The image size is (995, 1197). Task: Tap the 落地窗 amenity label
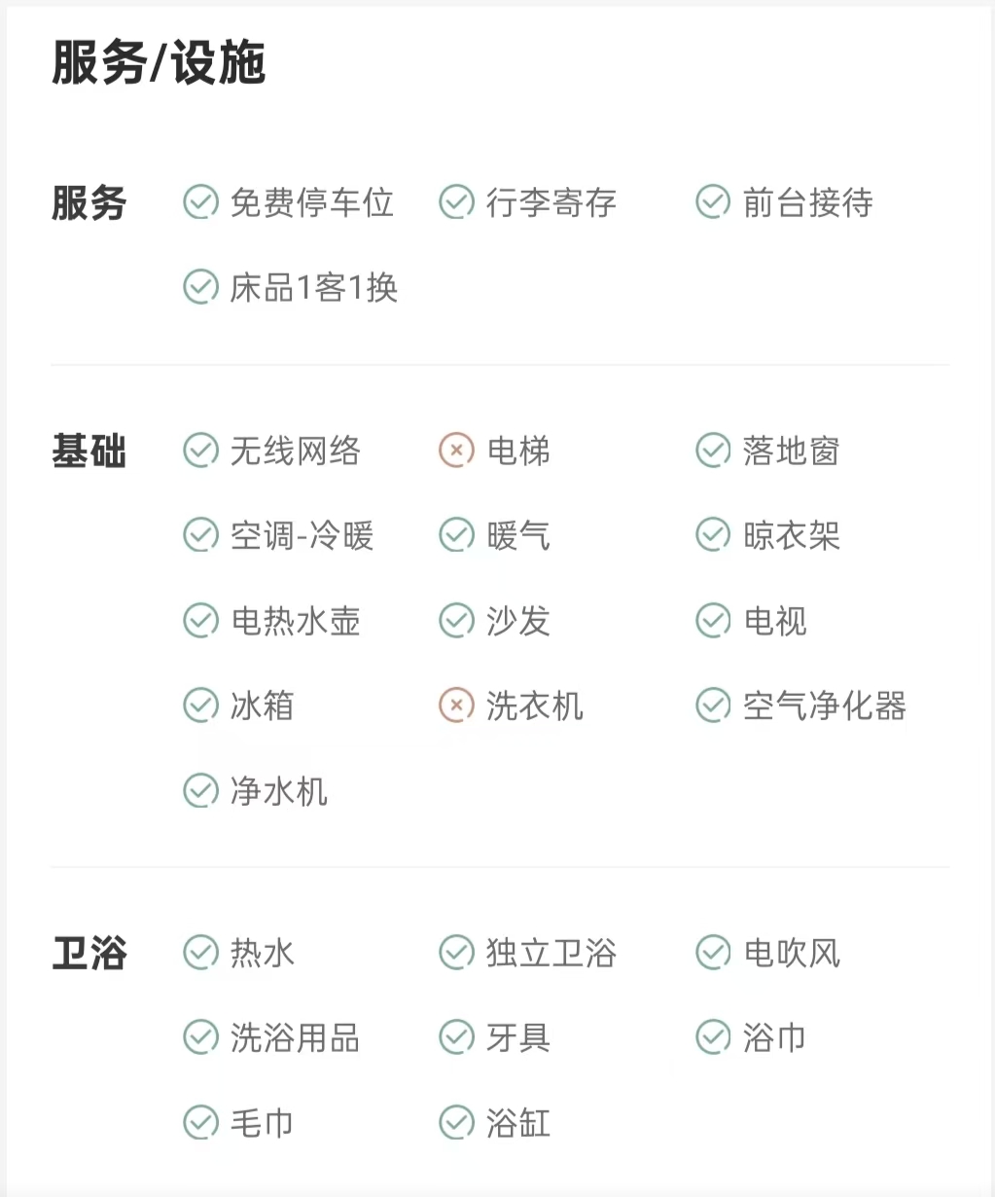[x=791, y=451]
